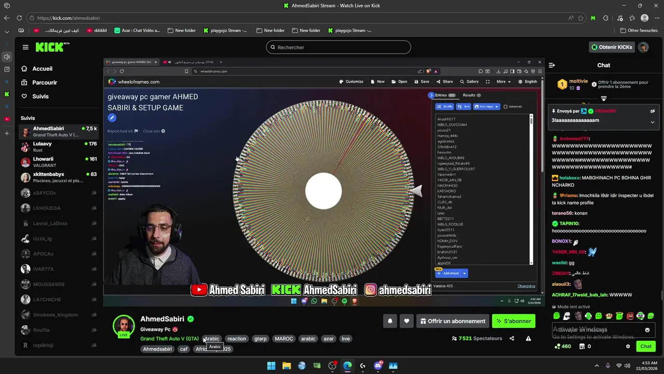Open the Kick sidebar hamburger menu

[x=25, y=47]
